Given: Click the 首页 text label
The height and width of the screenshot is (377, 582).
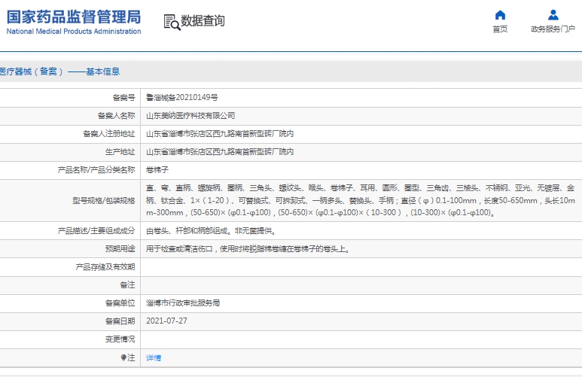Looking at the screenshot, I should tap(500, 29).
